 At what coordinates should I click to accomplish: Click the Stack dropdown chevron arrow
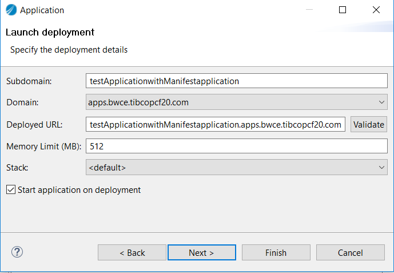click(x=381, y=168)
